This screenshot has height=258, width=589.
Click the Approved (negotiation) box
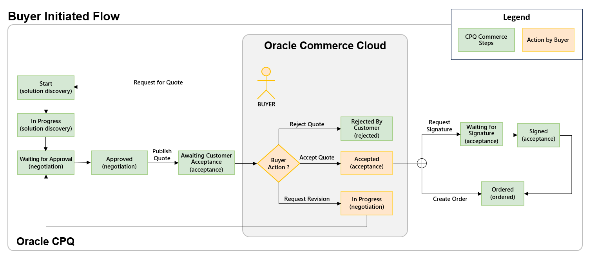pos(120,163)
